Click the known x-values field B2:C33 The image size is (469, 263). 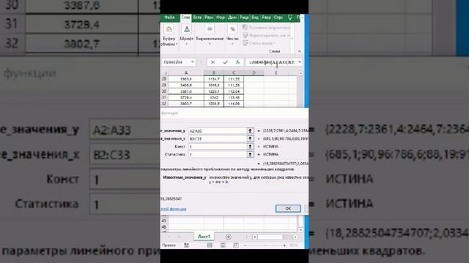218,139
